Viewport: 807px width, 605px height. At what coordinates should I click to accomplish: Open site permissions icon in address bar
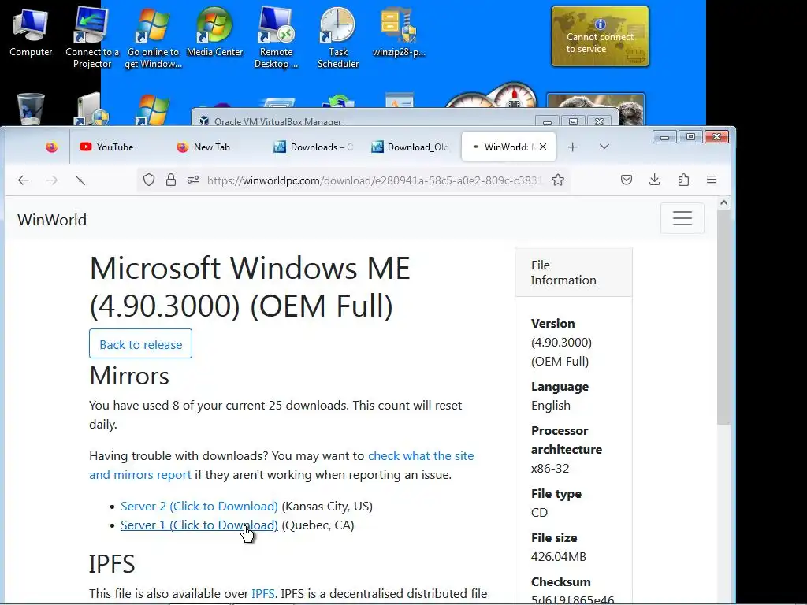[193, 180]
